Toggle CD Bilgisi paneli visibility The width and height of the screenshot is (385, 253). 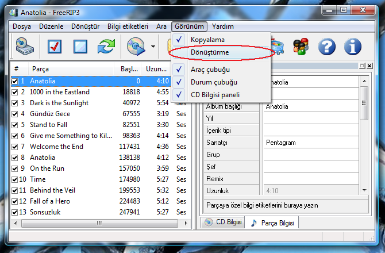pos(221,95)
